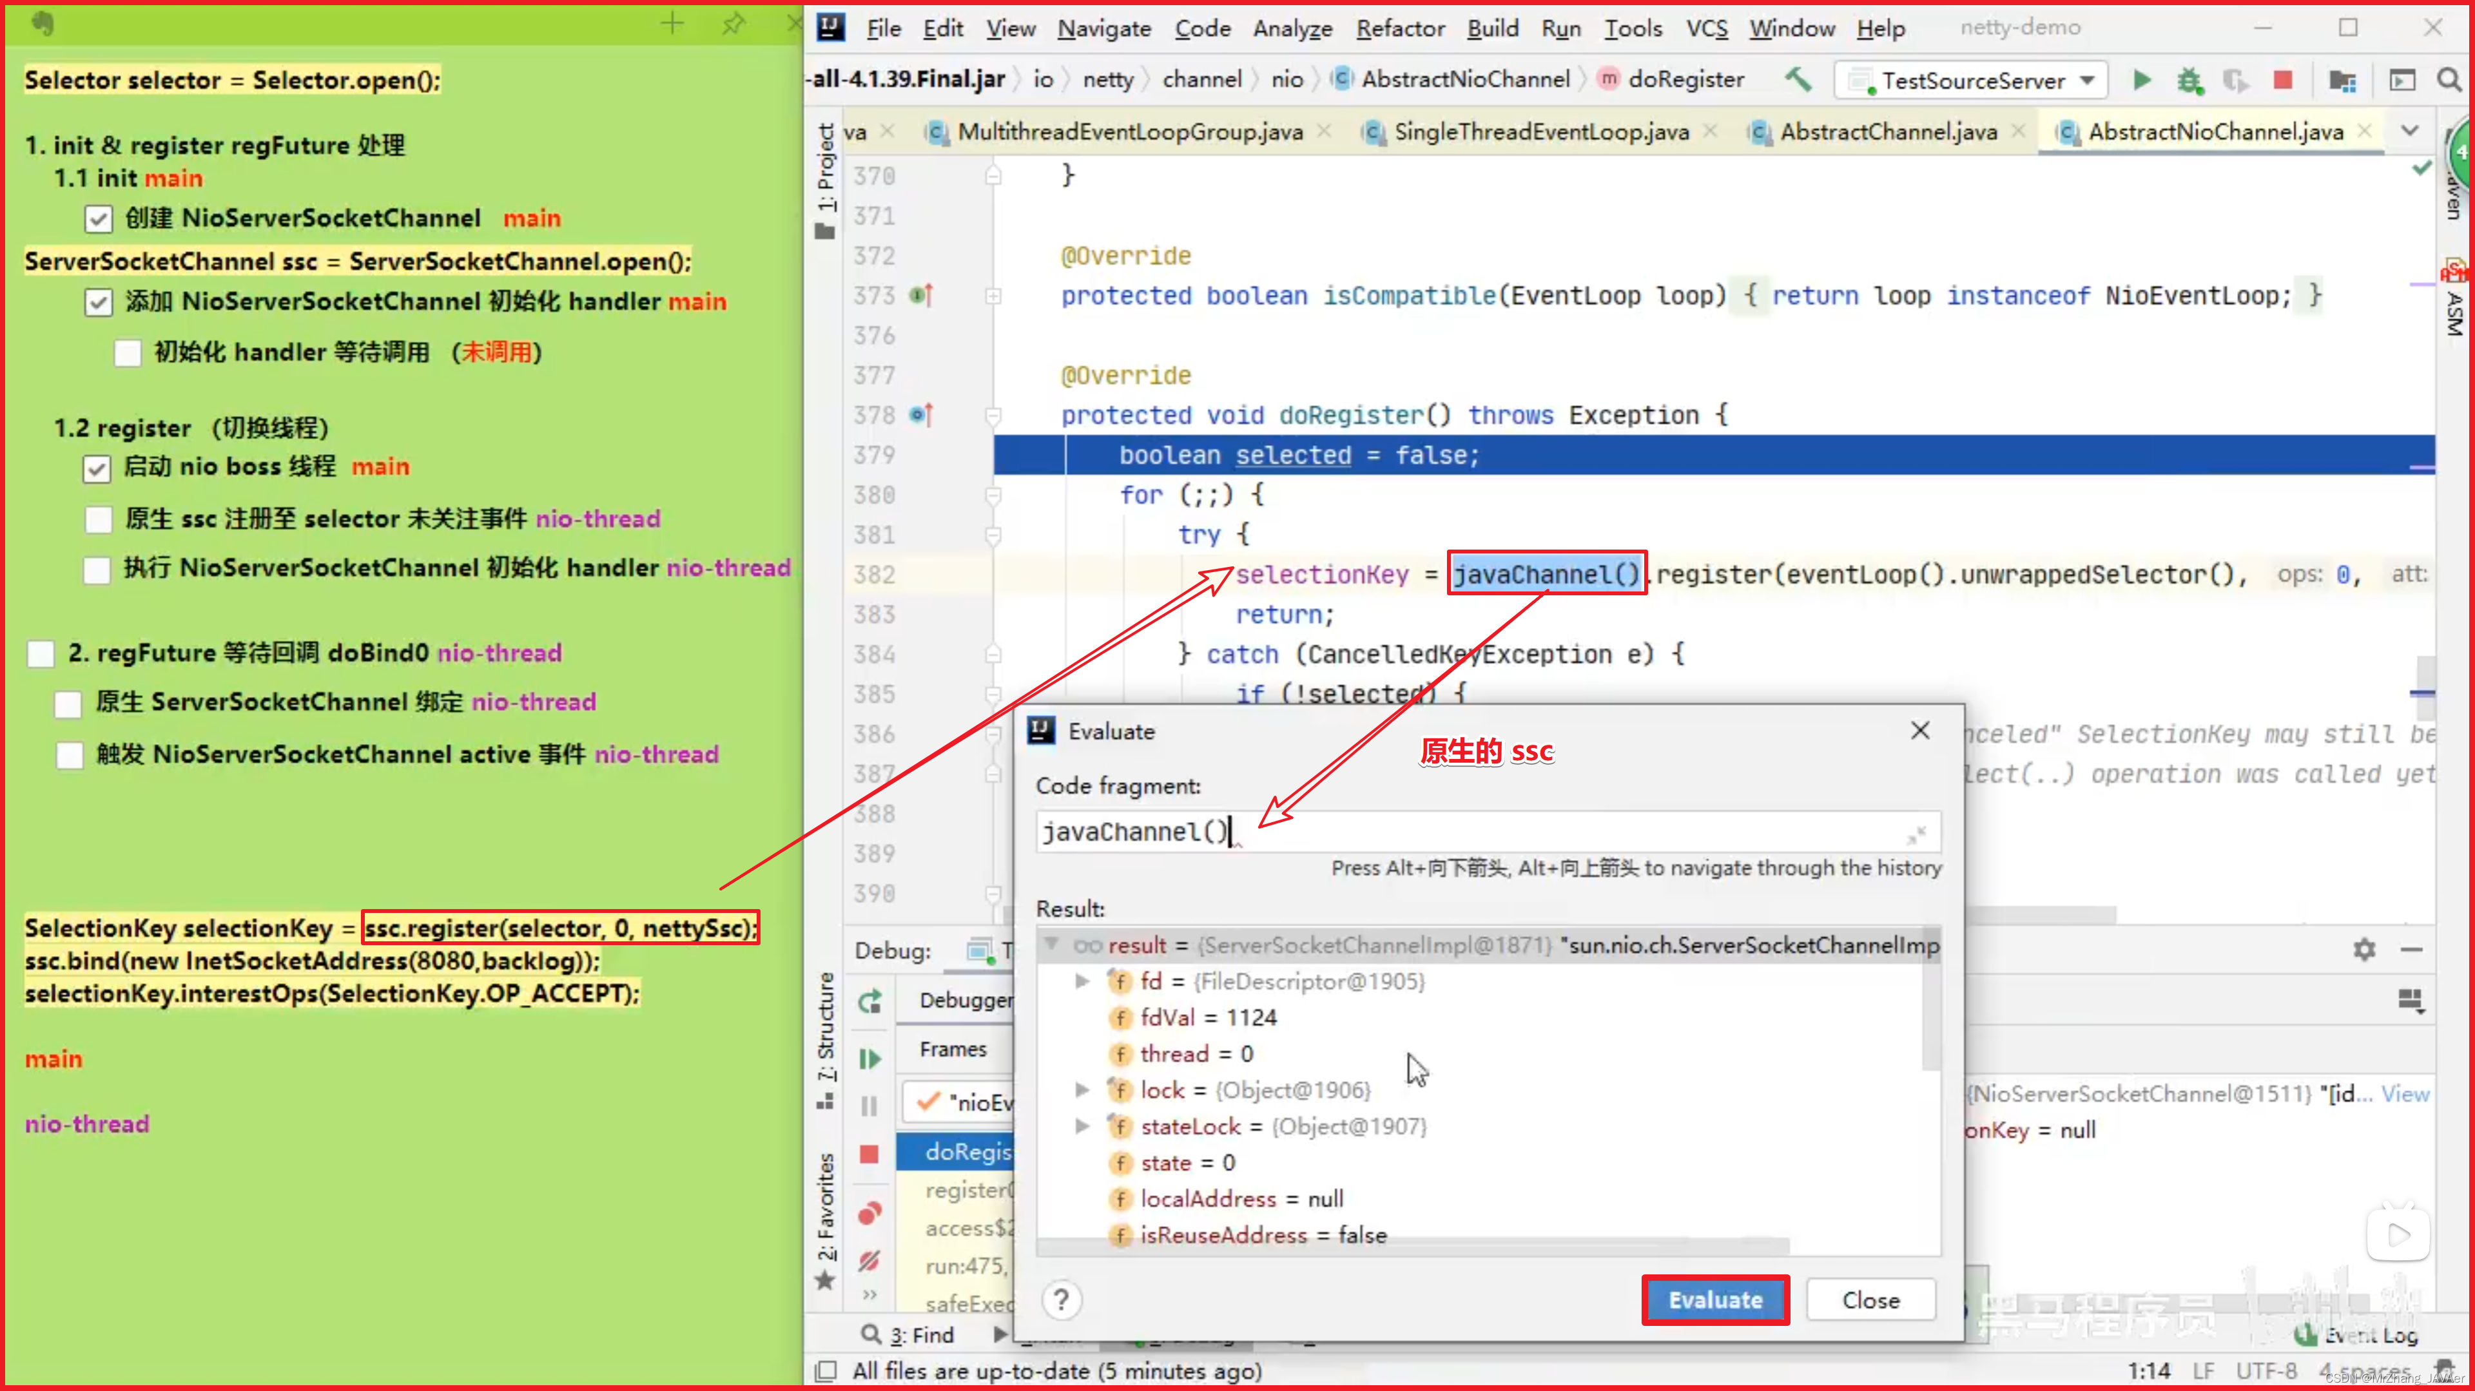The image size is (2475, 1391).
Task: Fold the for loop at line 380
Action: tap(993, 495)
